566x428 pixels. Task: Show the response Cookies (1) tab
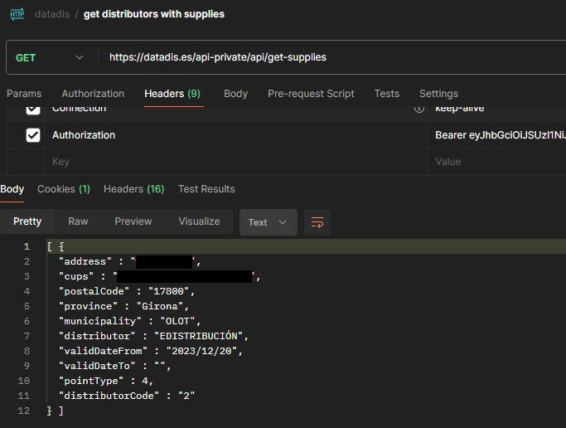[x=64, y=189]
